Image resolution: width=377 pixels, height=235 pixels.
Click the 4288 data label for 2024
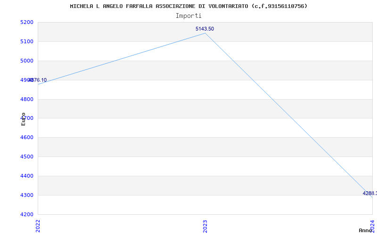point(370,193)
